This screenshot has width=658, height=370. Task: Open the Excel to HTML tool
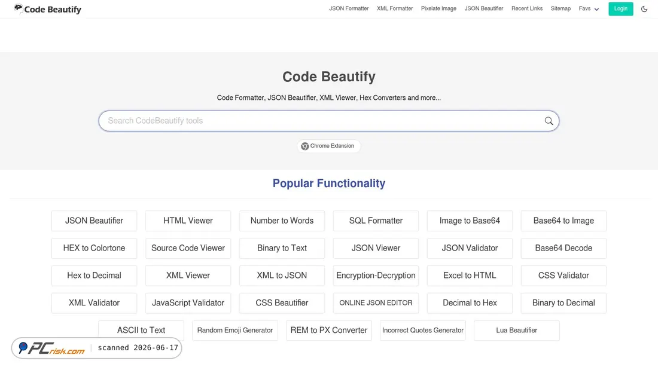(470, 276)
